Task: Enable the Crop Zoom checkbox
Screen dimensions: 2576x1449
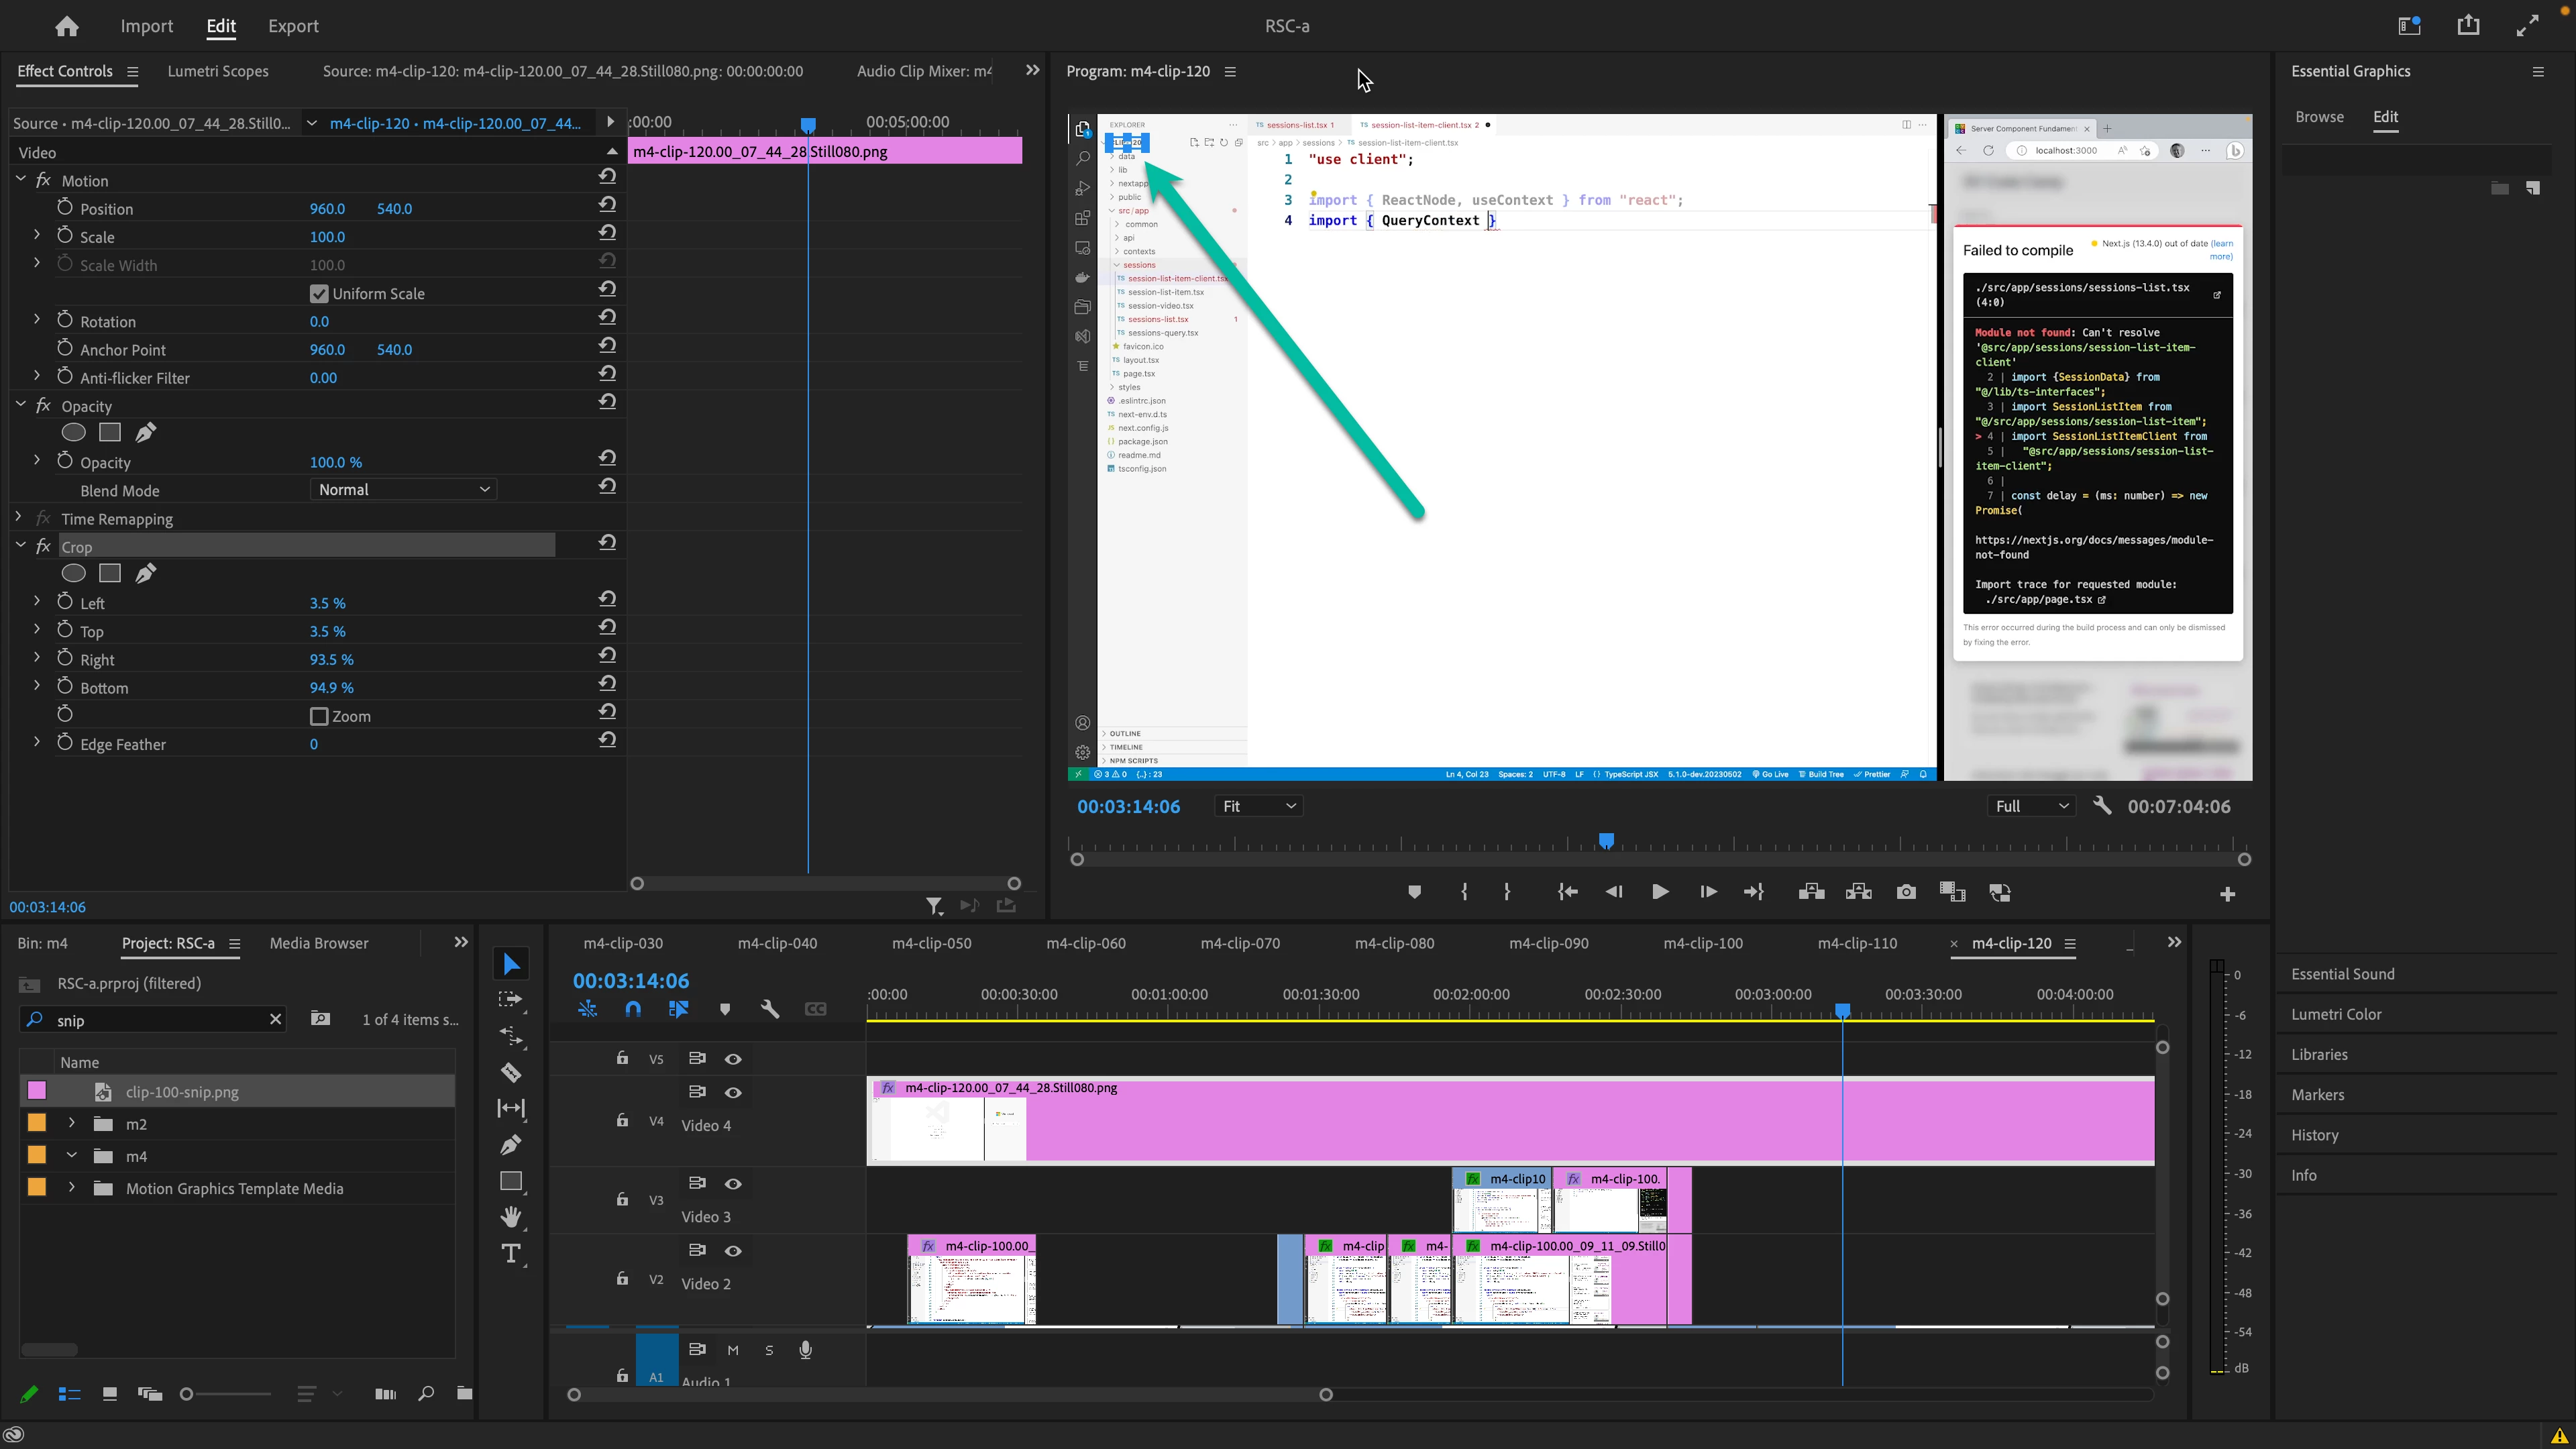Action: [x=319, y=716]
